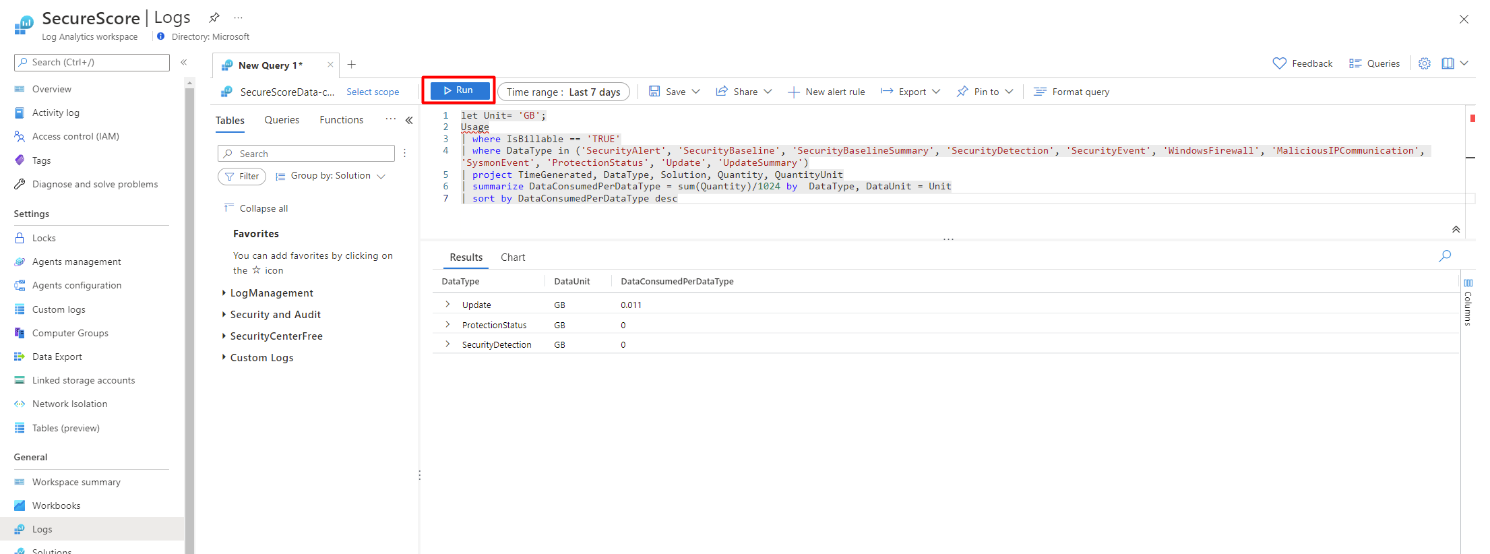Image resolution: width=1490 pixels, height=554 pixels.
Task: Open the Pin to dropdown chevron
Action: [x=1009, y=92]
